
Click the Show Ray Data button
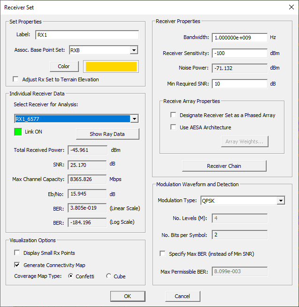pyautogui.click(x=107, y=134)
